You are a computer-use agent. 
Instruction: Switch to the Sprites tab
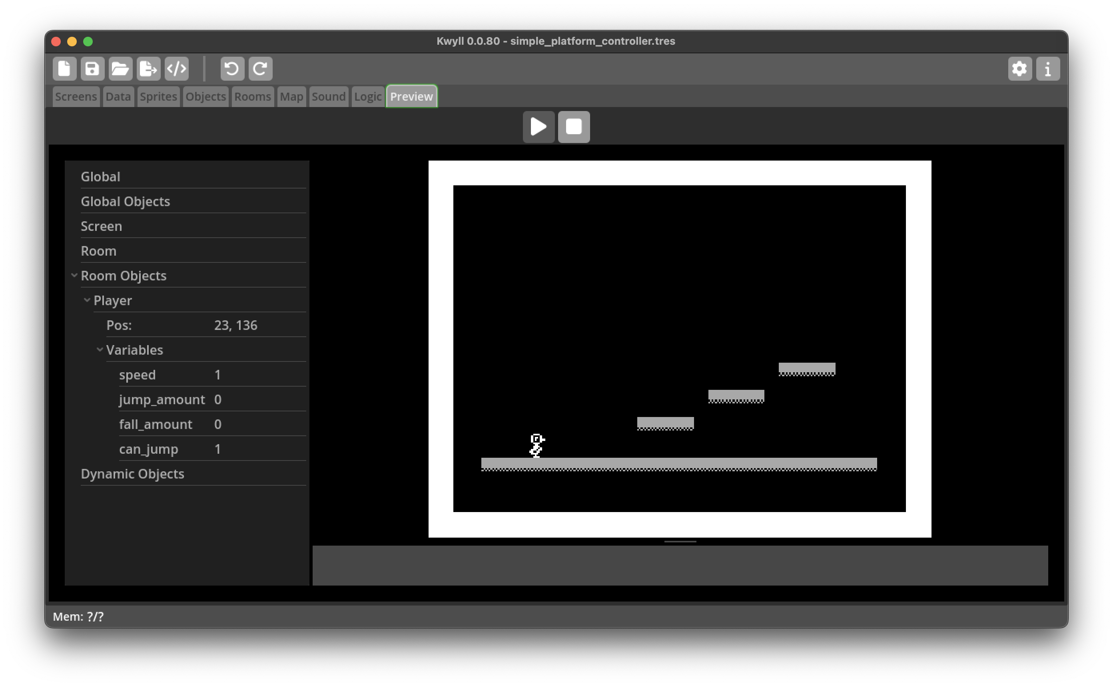pyautogui.click(x=158, y=96)
